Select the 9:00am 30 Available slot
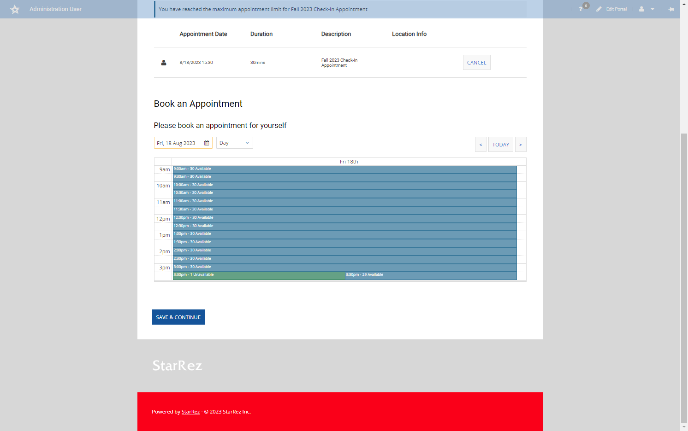Viewport: 688px width, 431px height. (345, 169)
